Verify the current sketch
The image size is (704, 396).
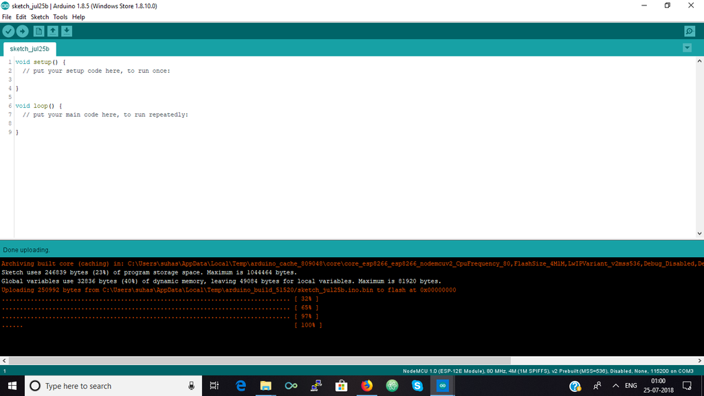[x=8, y=30]
